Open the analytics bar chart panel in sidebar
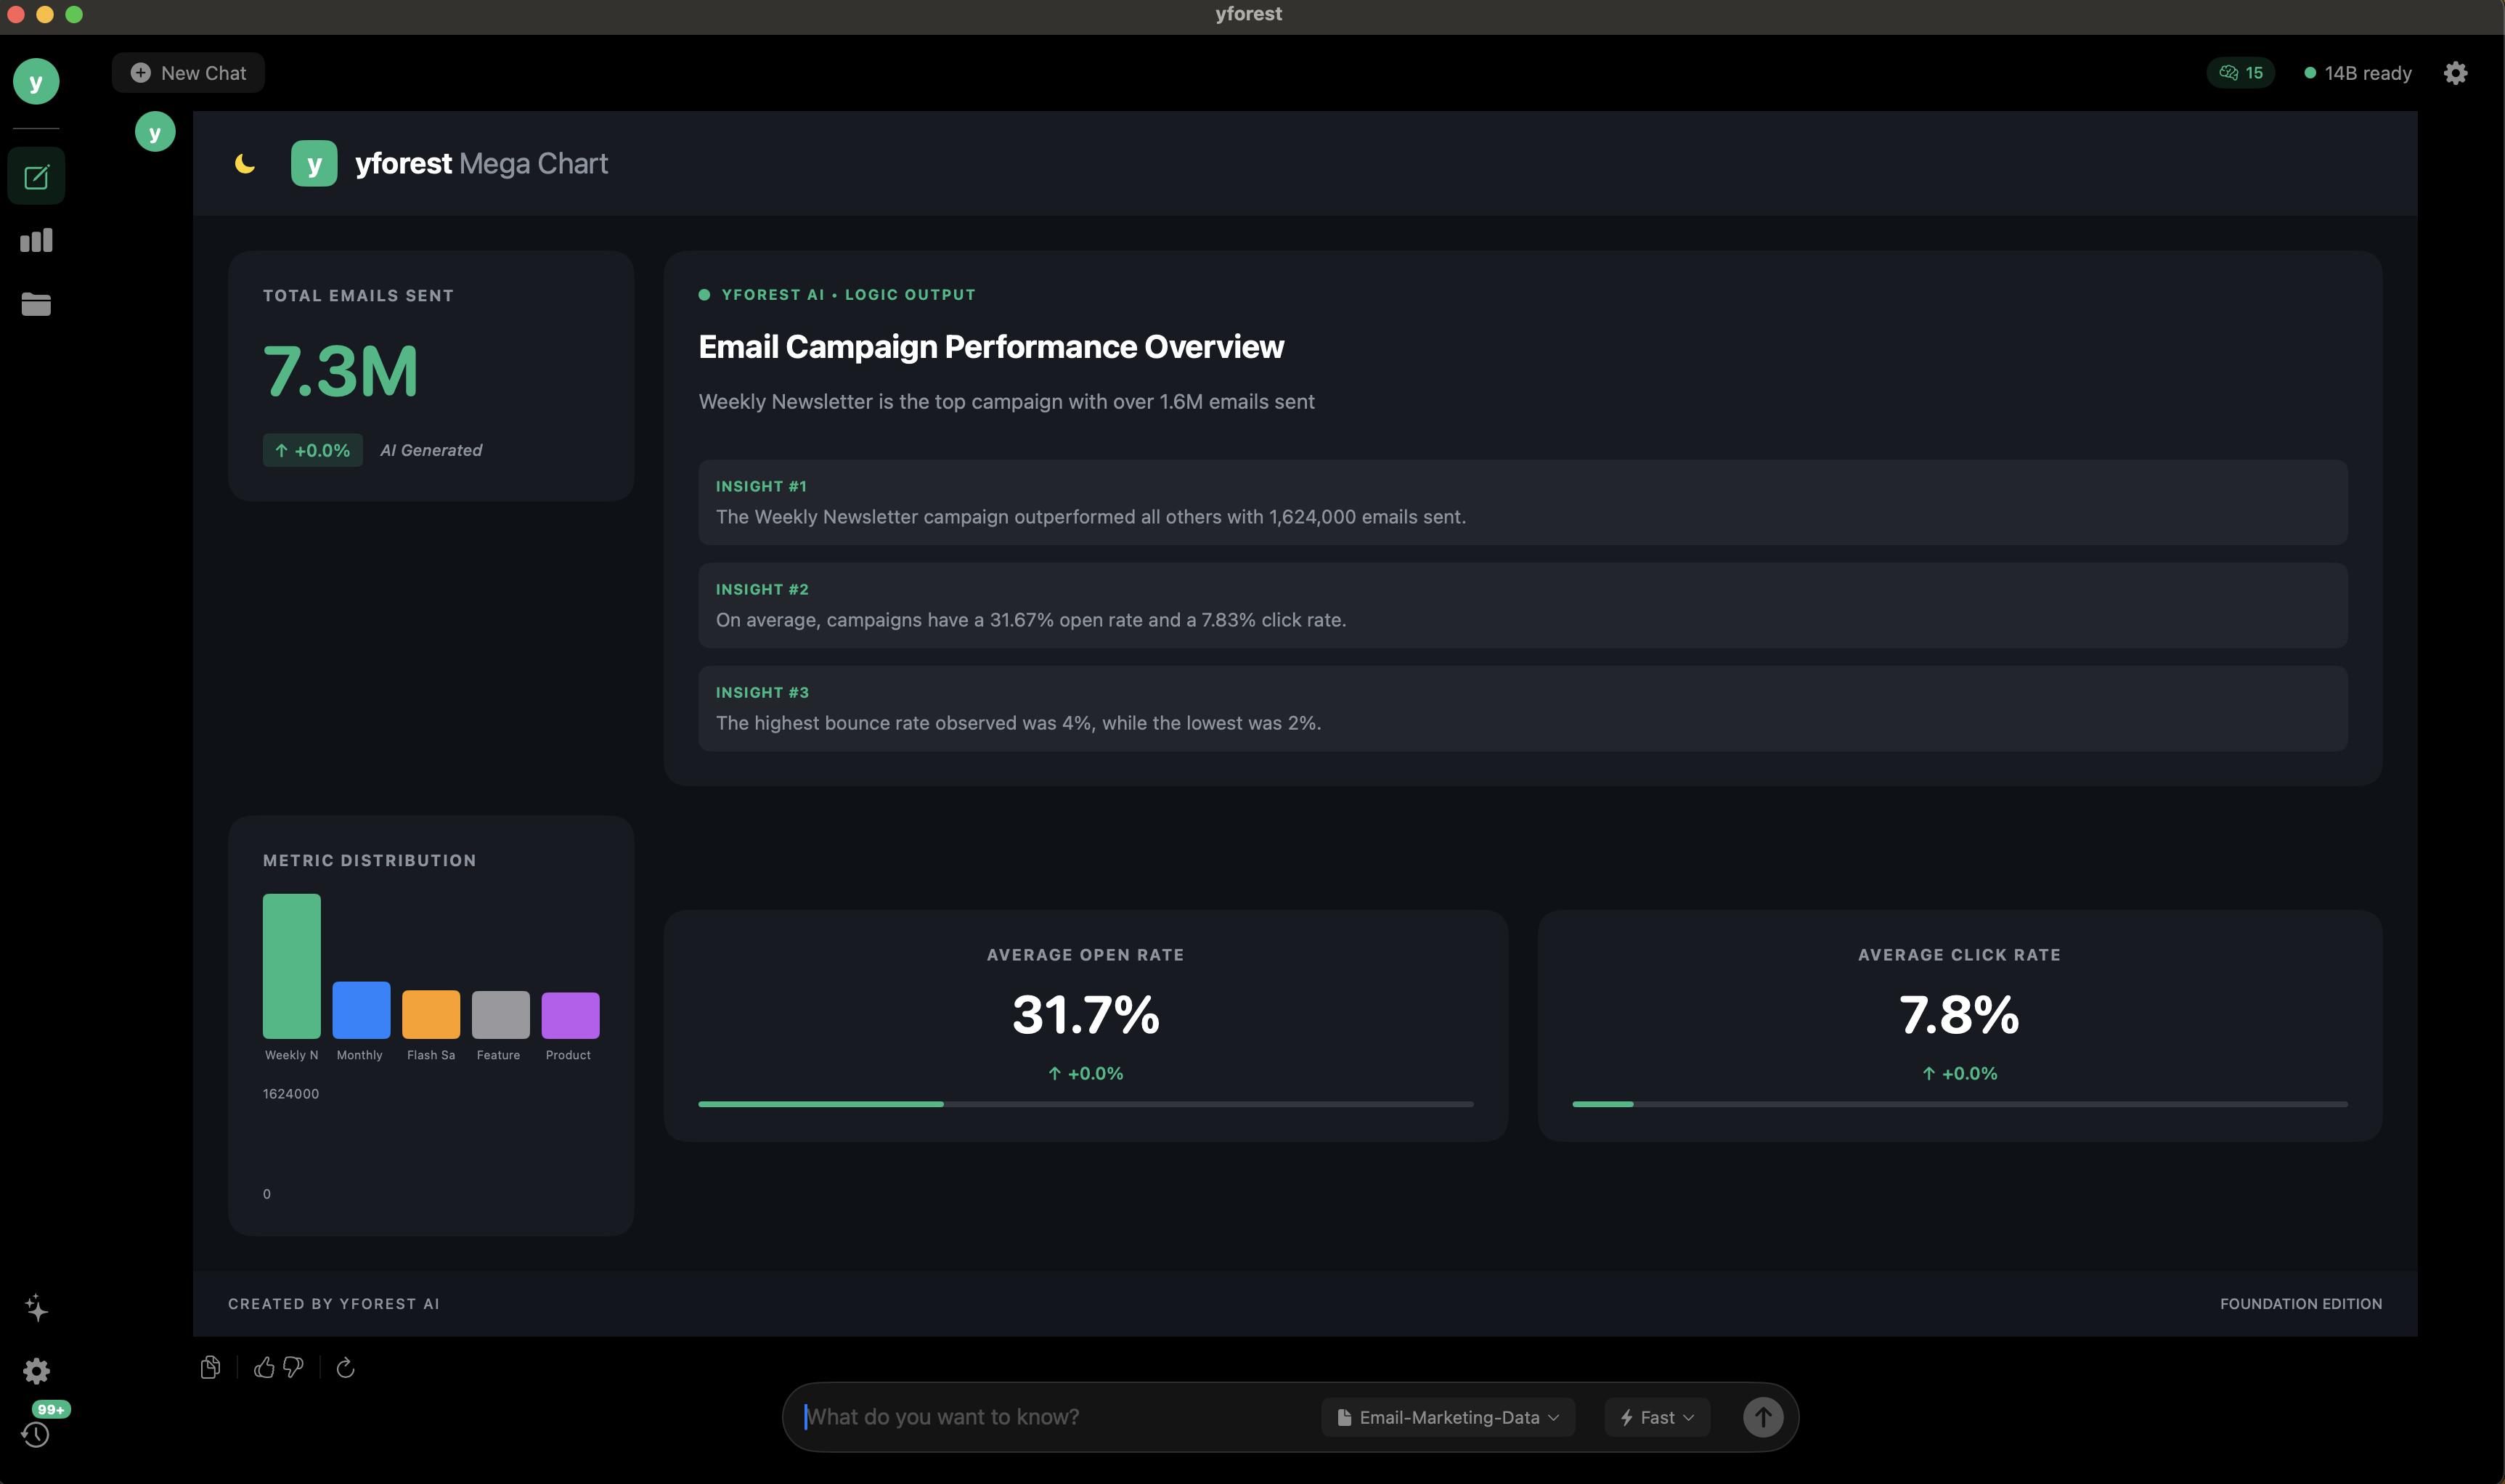 (36, 239)
